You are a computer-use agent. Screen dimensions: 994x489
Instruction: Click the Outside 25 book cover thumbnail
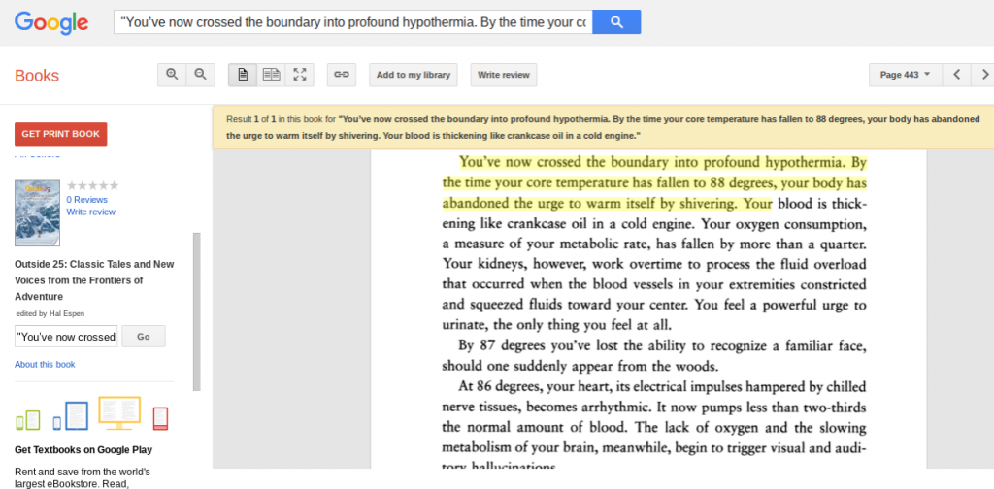point(37,212)
